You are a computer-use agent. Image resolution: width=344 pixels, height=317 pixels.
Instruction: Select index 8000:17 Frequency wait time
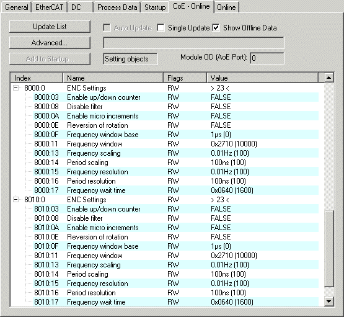tap(164, 190)
